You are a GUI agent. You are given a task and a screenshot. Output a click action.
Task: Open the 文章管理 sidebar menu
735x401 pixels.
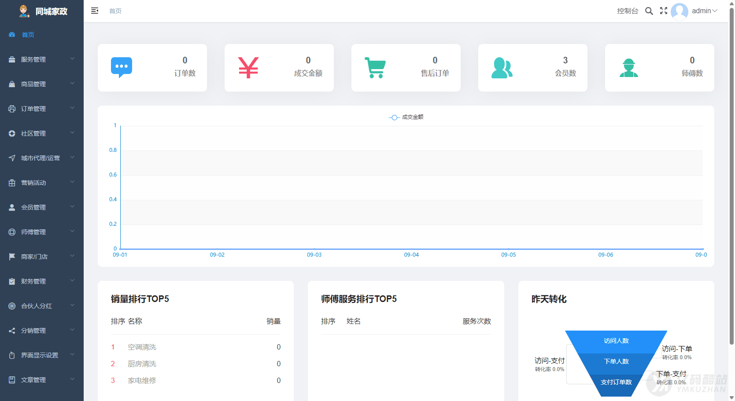click(x=42, y=380)
